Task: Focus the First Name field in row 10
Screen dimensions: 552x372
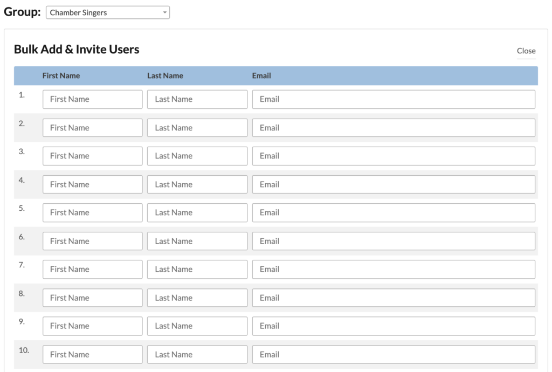Action: (92, 354)
